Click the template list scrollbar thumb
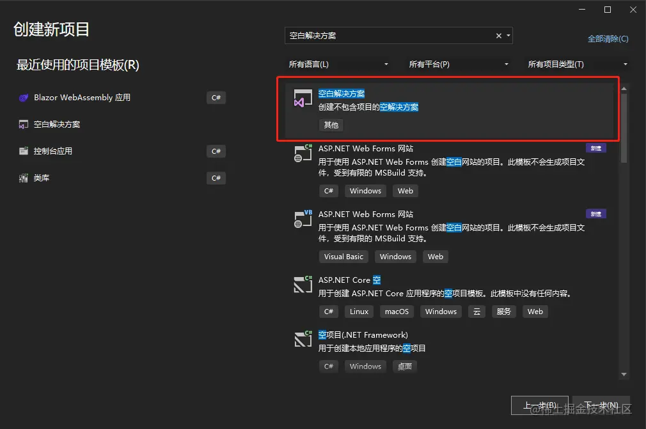 [624, 128]
